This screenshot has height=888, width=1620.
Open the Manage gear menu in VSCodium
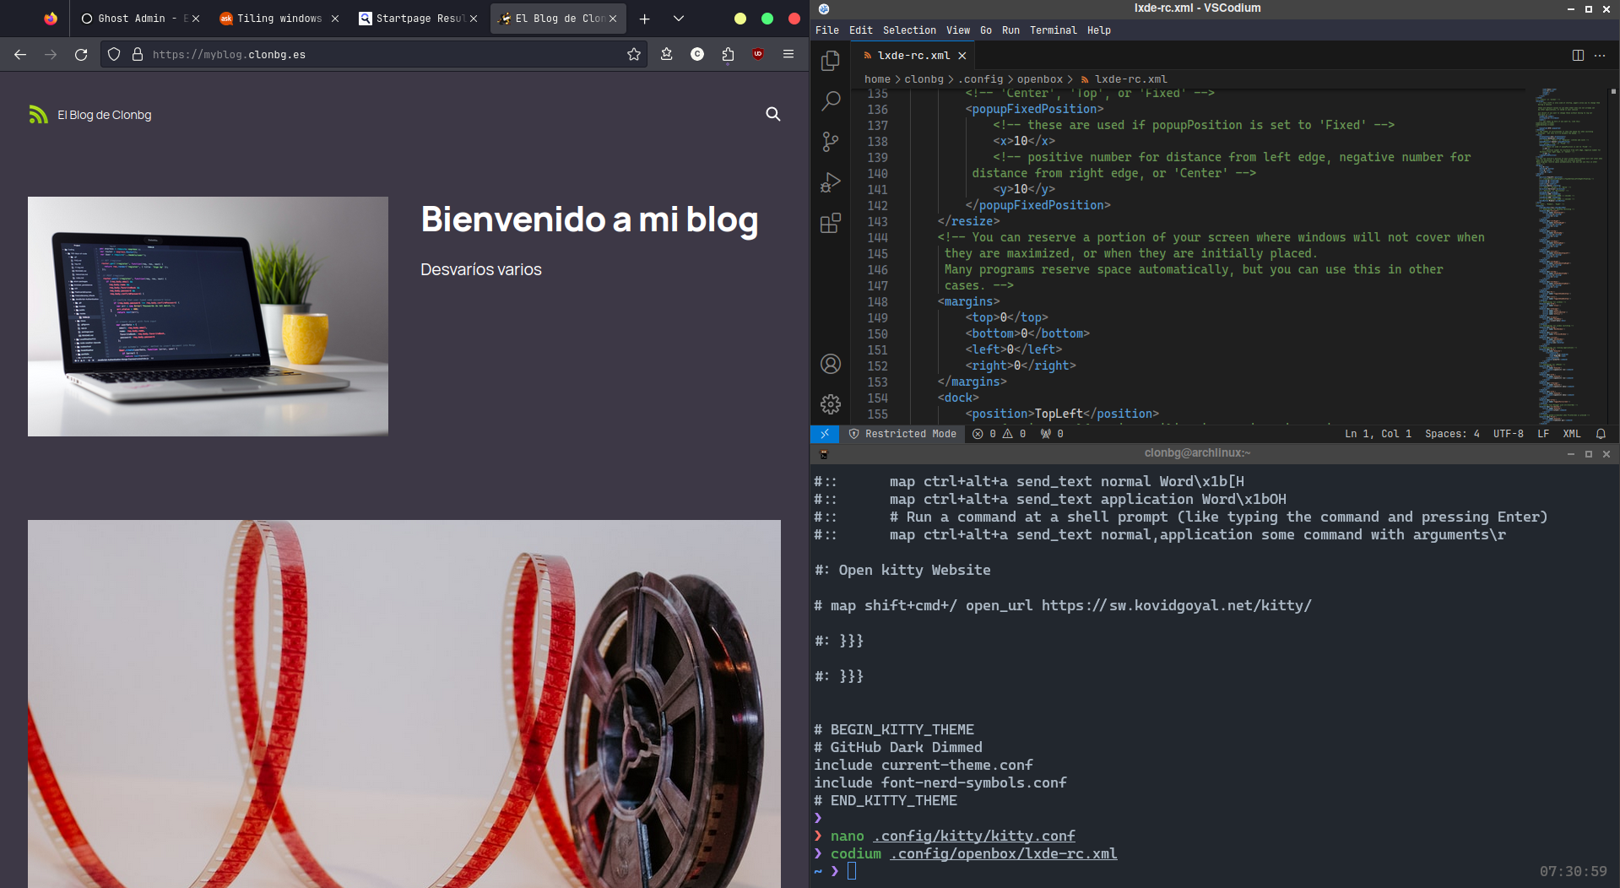831,404
